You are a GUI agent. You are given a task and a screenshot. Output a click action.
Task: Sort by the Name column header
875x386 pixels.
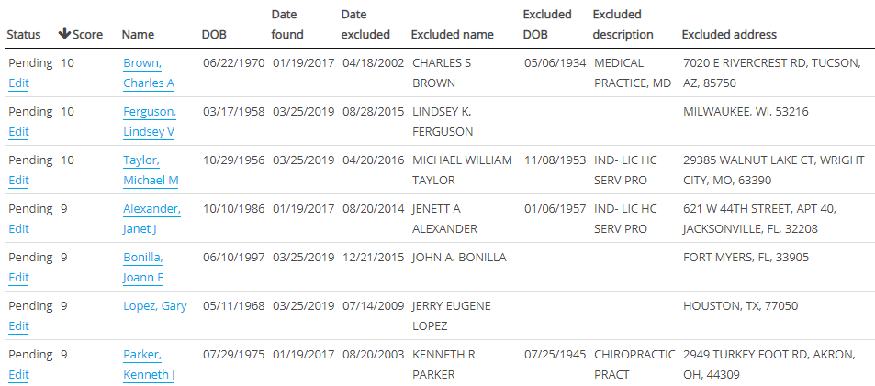pos(138,35)
